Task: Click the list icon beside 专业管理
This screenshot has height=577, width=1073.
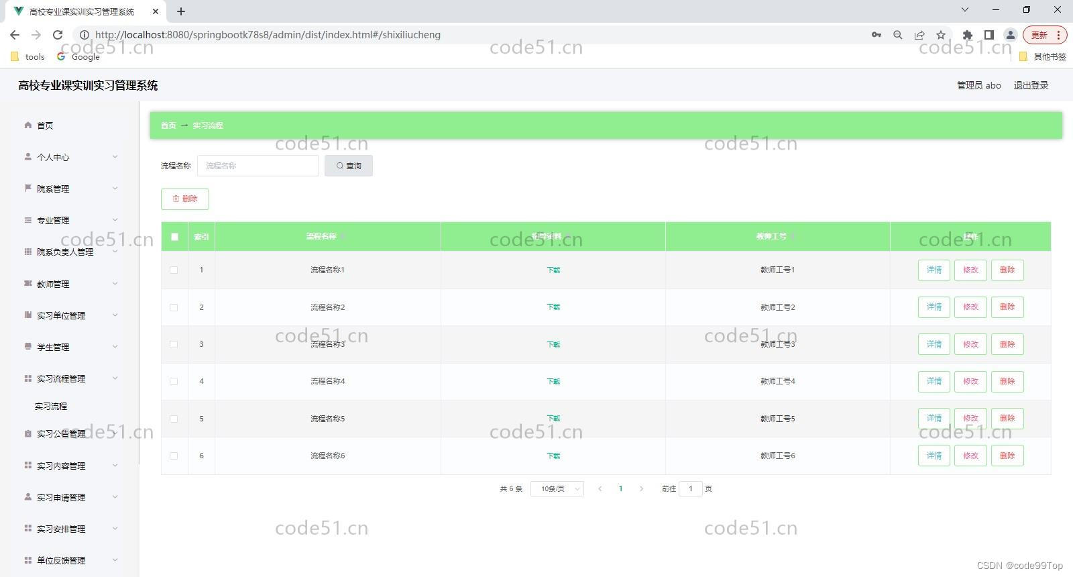Action: [x=27, y=219]
